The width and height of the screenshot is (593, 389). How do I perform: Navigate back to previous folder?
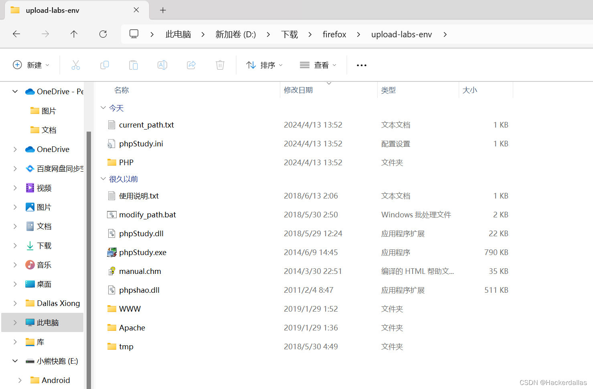click(x=16, y=34)
